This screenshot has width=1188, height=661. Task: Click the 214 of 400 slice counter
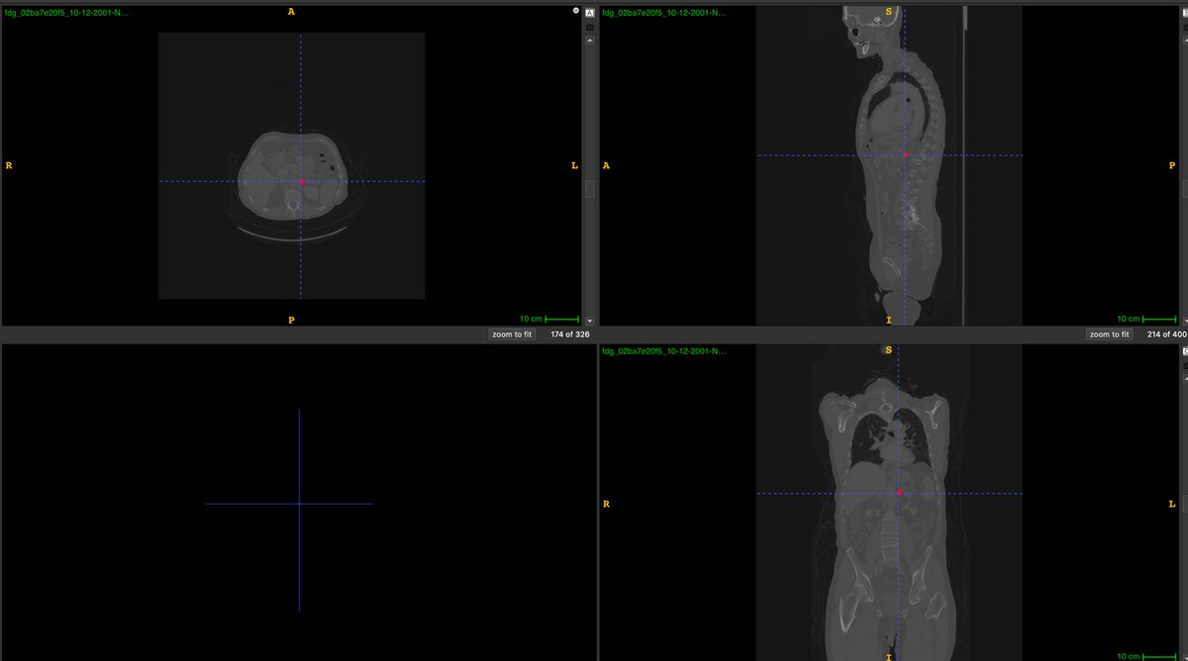point(1167,334)
